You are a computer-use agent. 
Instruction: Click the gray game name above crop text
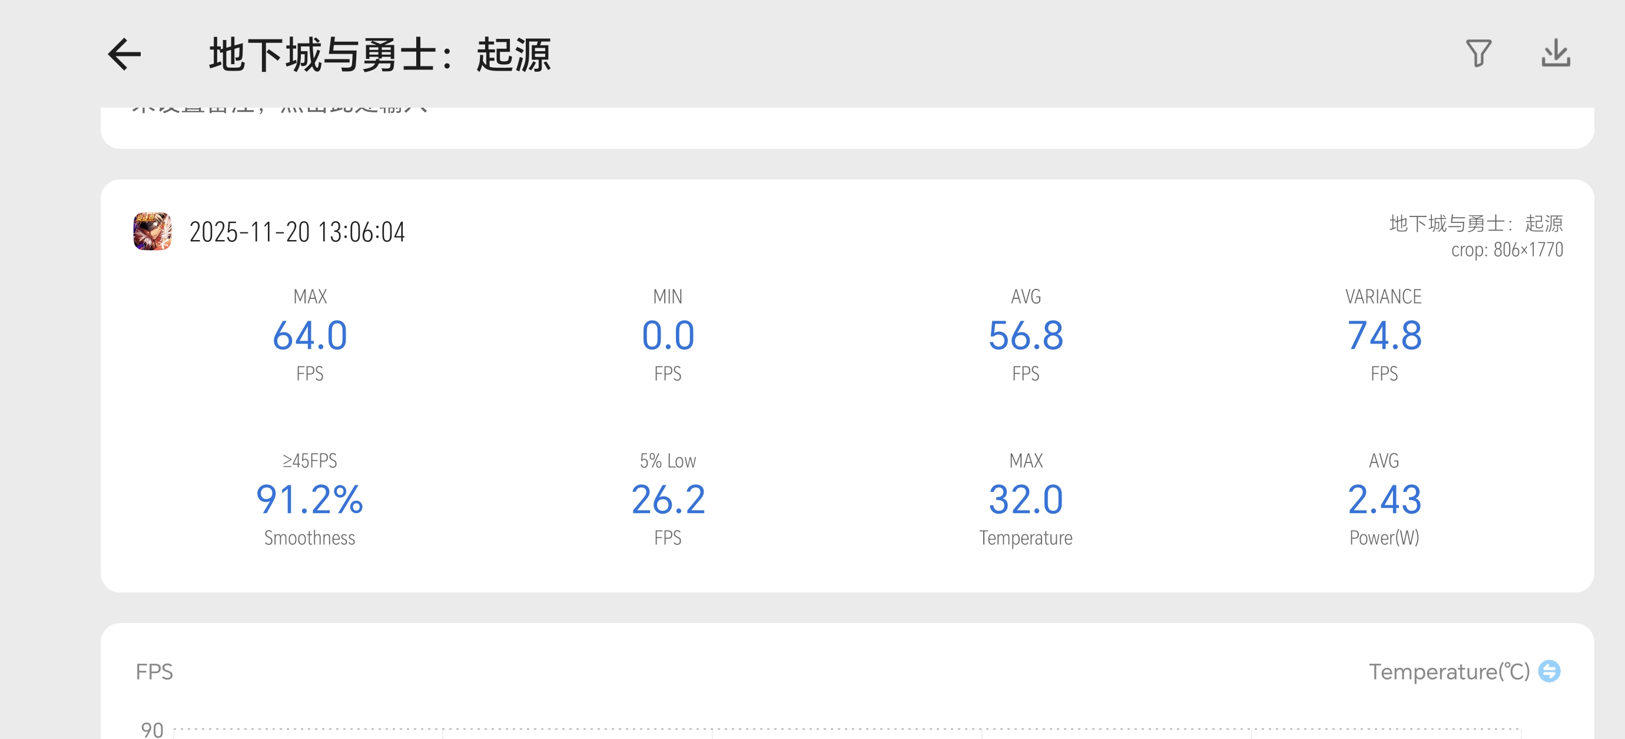(1475, 223)
